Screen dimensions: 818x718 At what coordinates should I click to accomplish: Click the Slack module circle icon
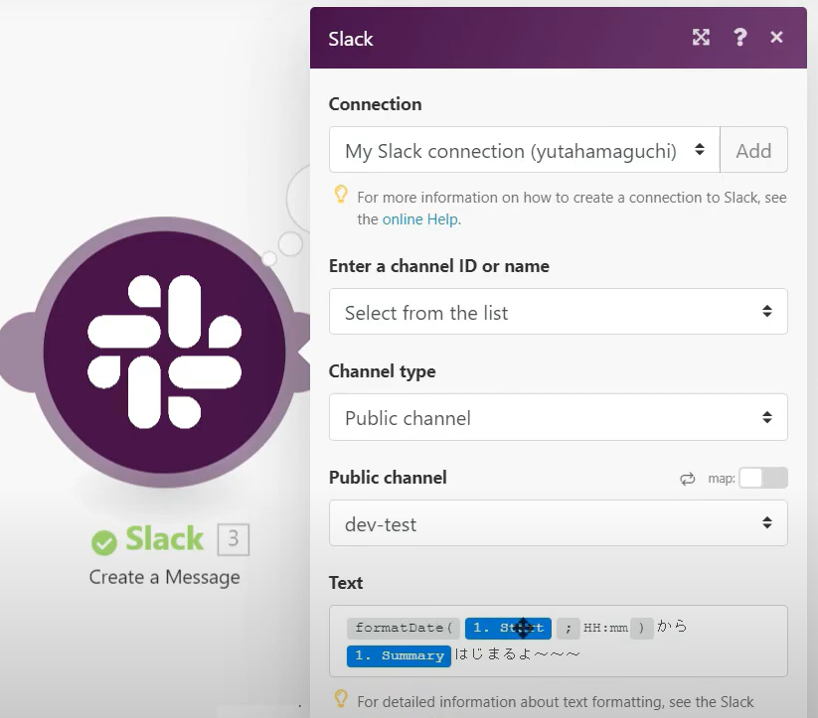click(x=164, y=351)
